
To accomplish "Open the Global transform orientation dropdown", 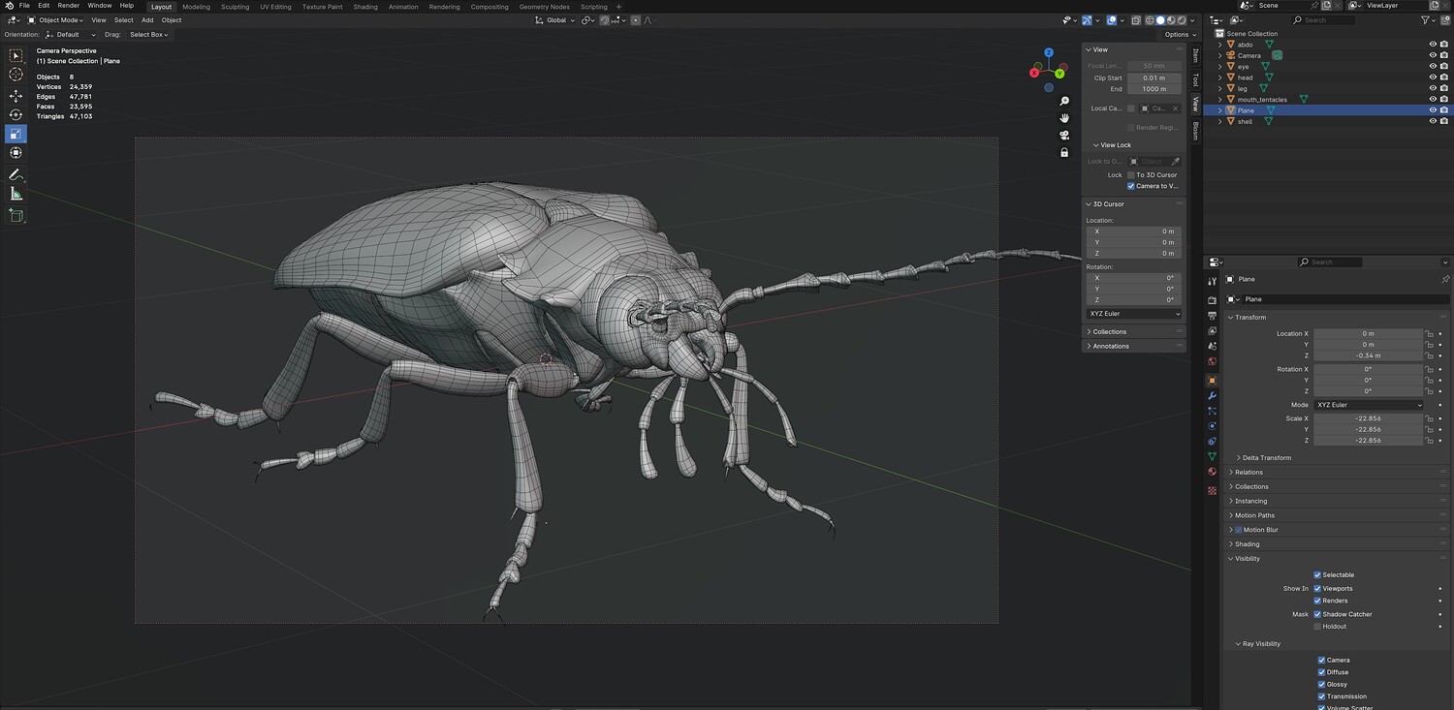I will click(x=555, y=20).
